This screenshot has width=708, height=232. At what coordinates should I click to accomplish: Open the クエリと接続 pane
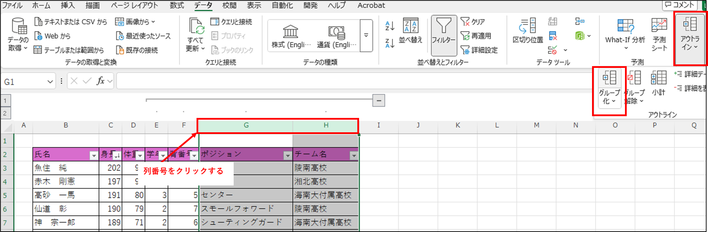[231, 22]
